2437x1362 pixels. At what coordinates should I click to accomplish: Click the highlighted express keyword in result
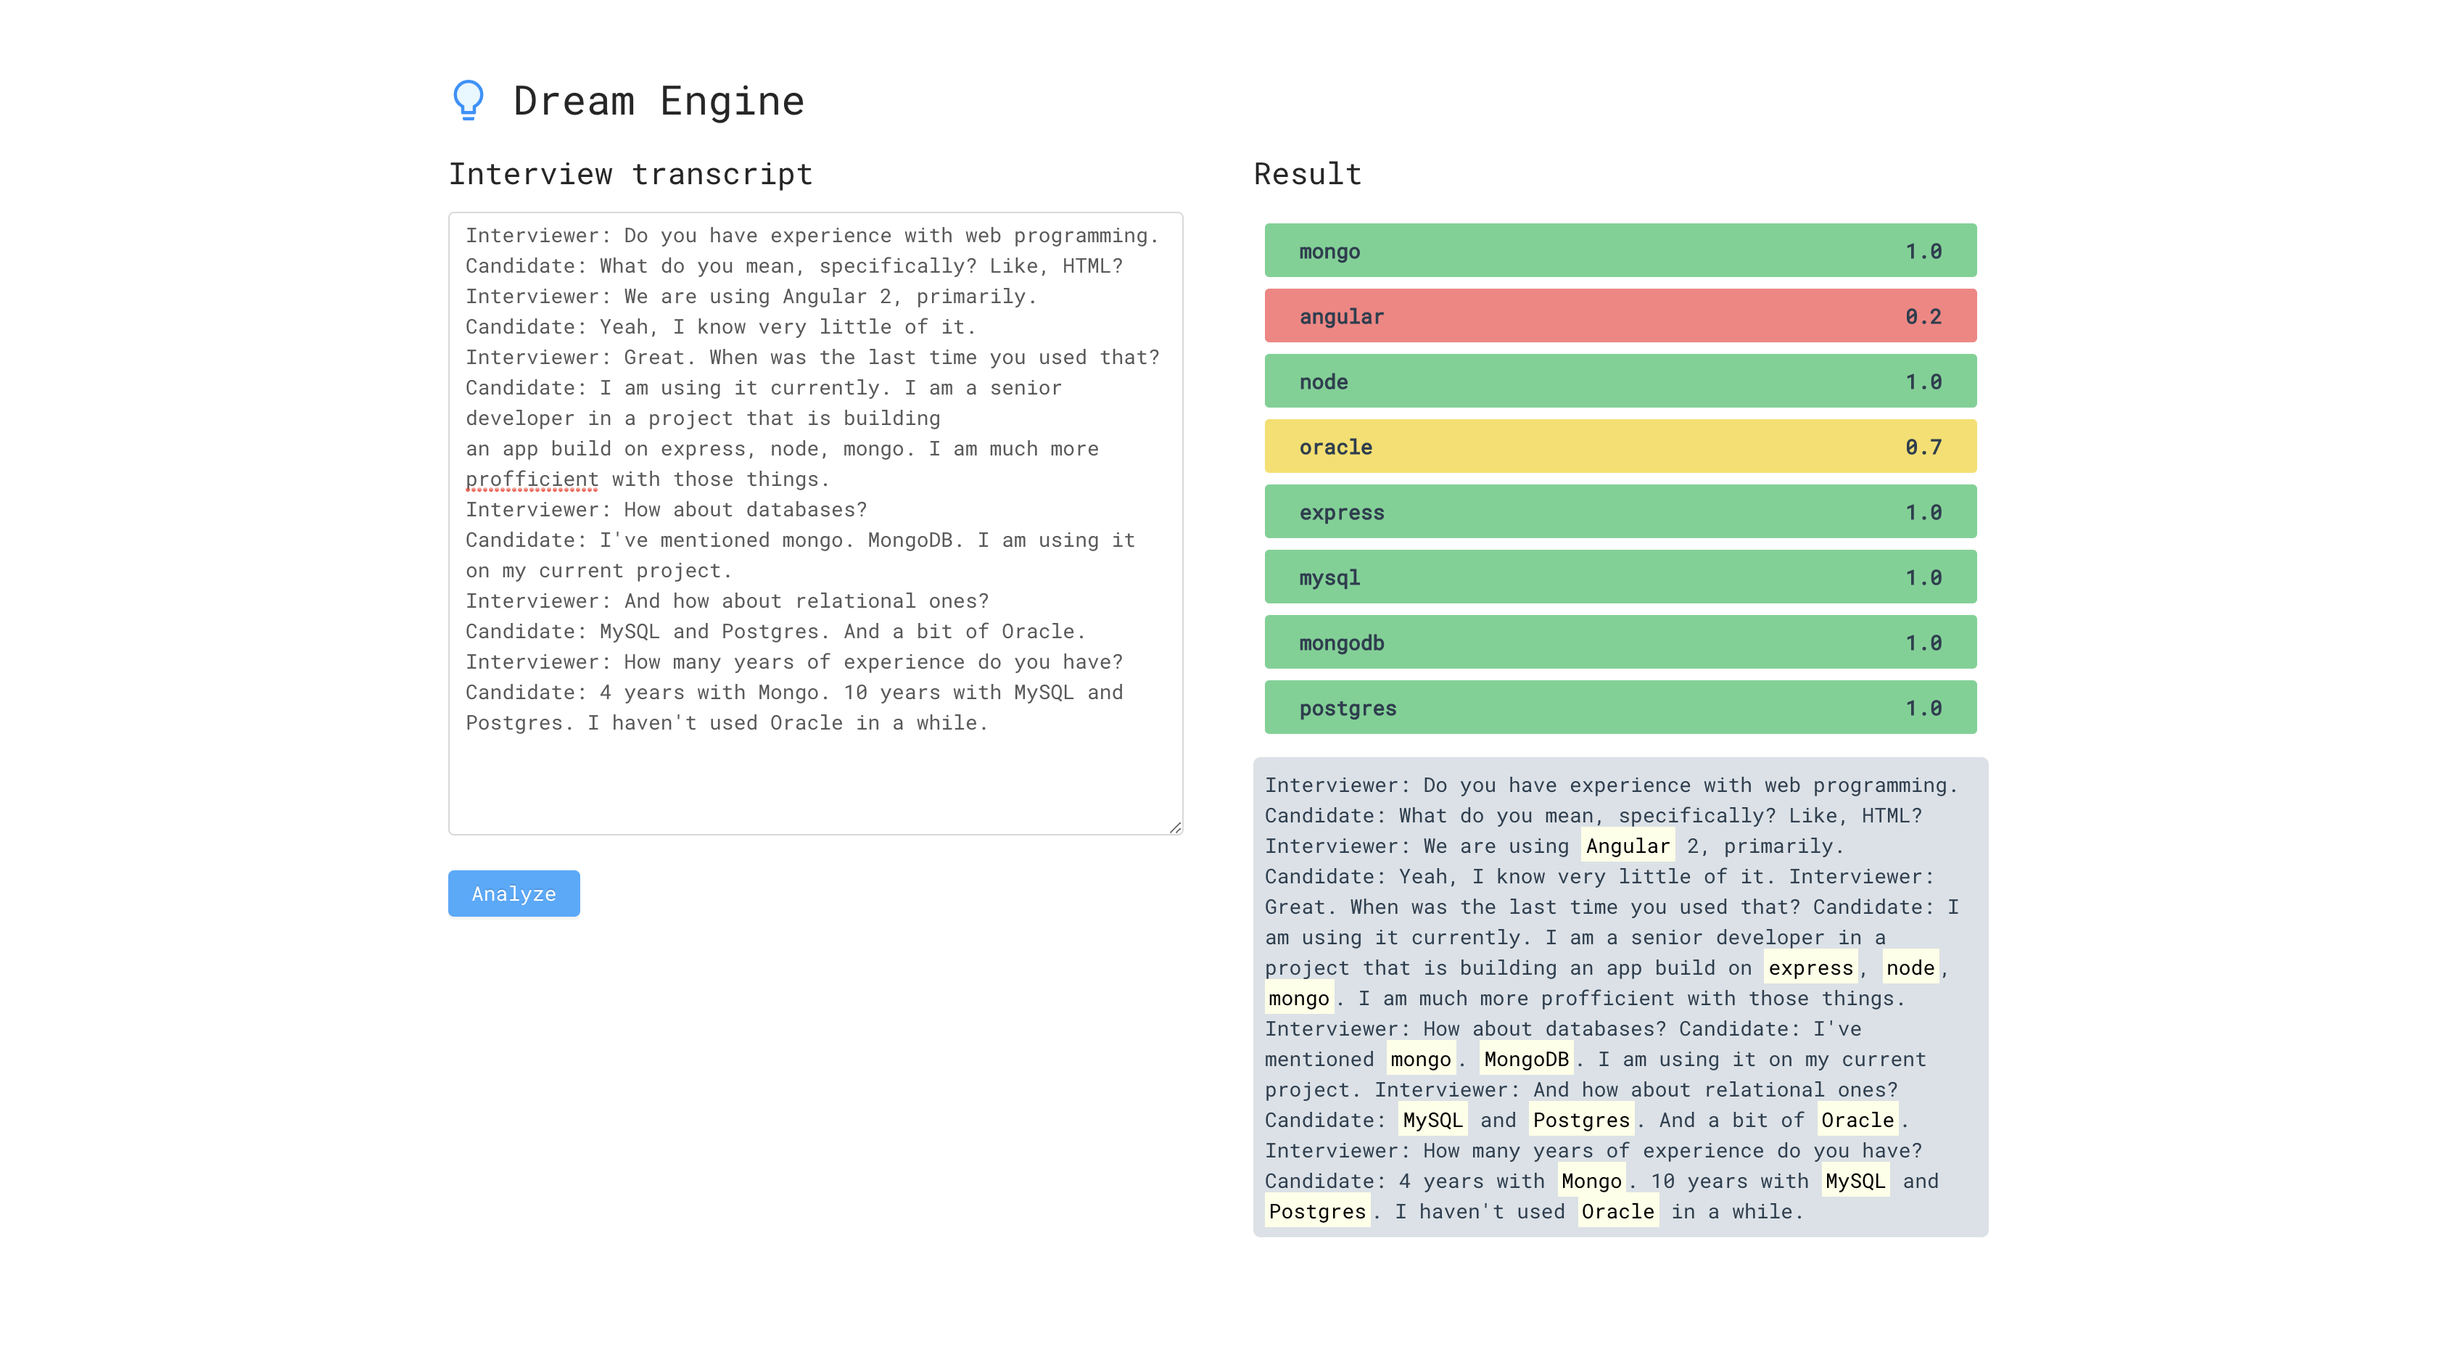1810,967
